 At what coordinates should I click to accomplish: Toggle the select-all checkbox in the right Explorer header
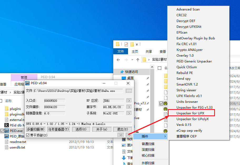(159, 68)
